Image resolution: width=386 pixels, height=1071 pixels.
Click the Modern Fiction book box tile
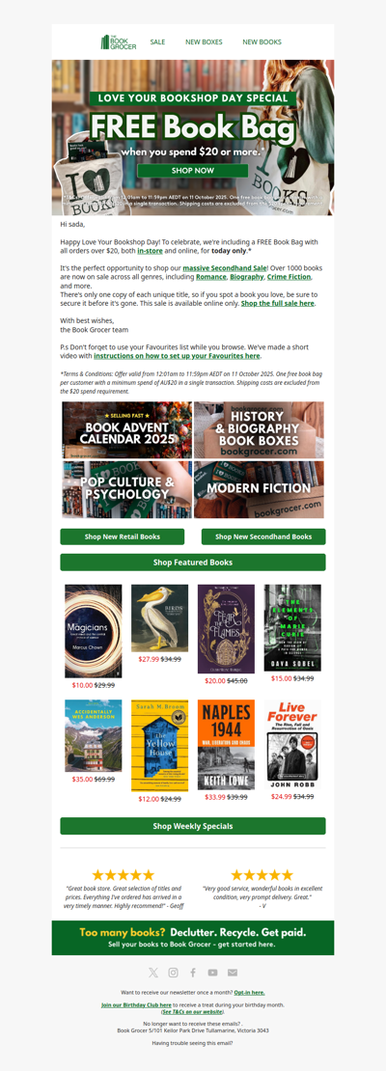pos(259,489)
